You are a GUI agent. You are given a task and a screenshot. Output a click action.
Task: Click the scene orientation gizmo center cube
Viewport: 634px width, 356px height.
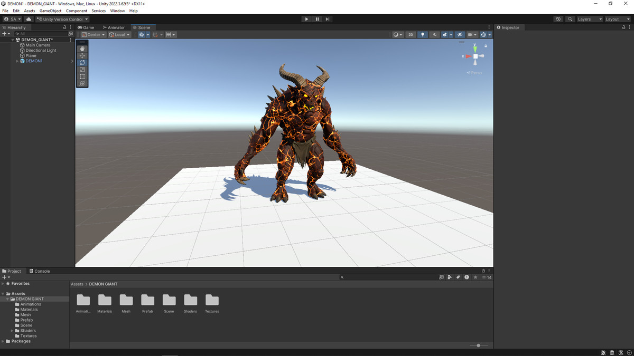(475, 56)
